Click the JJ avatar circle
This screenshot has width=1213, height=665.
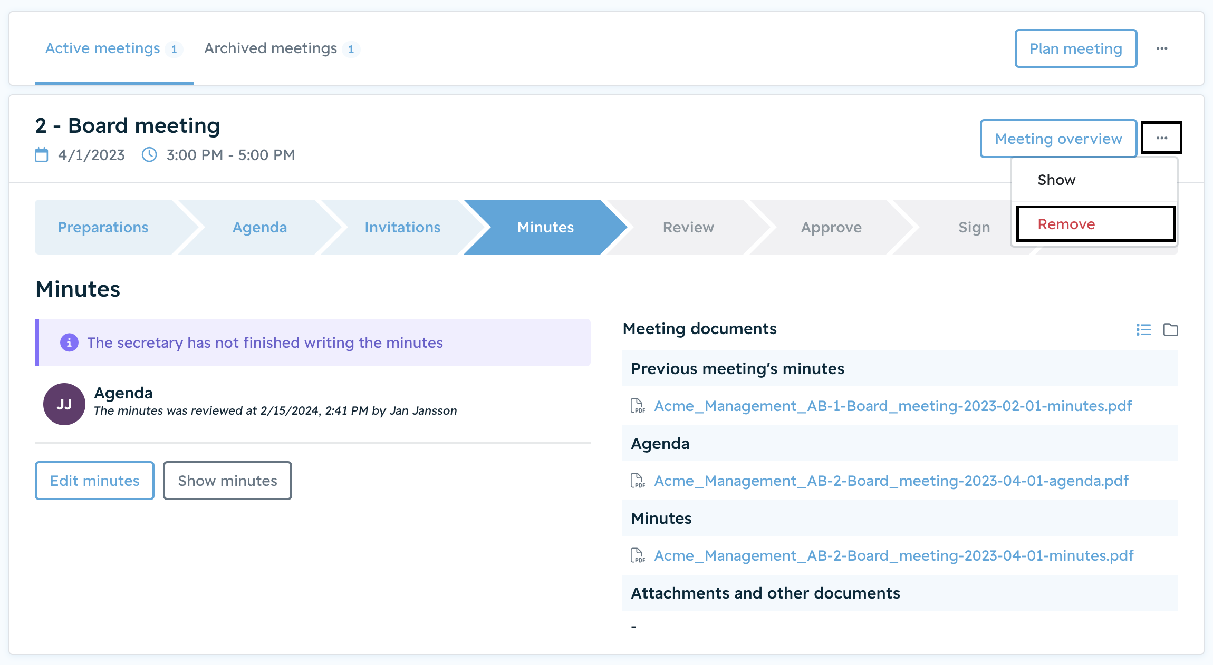(64, 404)
